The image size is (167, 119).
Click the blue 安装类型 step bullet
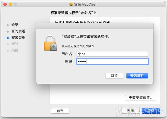(x=8, y=38)
